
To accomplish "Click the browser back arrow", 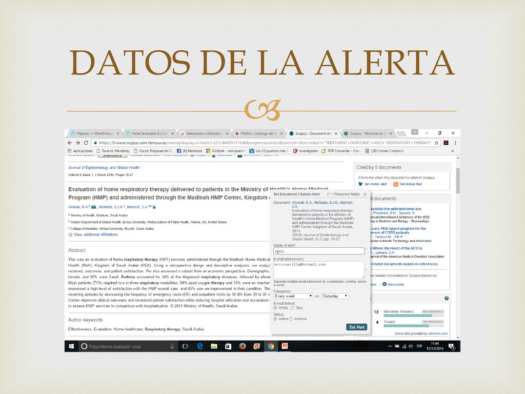I will pyautogui.click(x=70, y=143).
